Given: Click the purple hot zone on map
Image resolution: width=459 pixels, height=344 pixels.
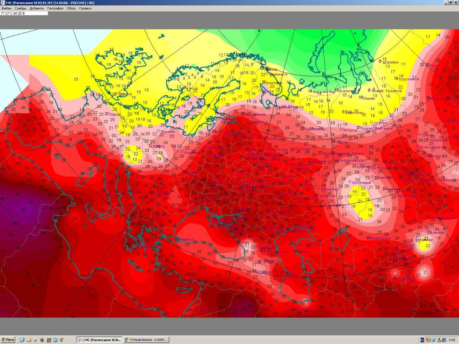Looking at the screenshot, I should [22, 210].
